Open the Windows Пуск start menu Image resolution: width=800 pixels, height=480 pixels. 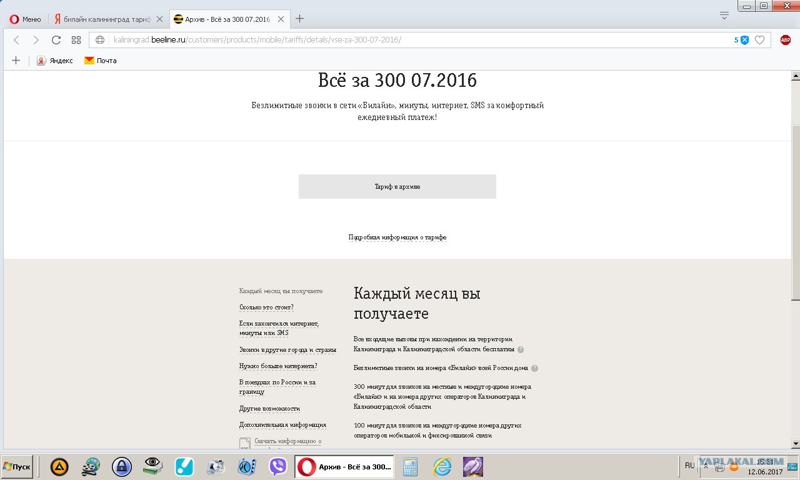coord(17,467)
